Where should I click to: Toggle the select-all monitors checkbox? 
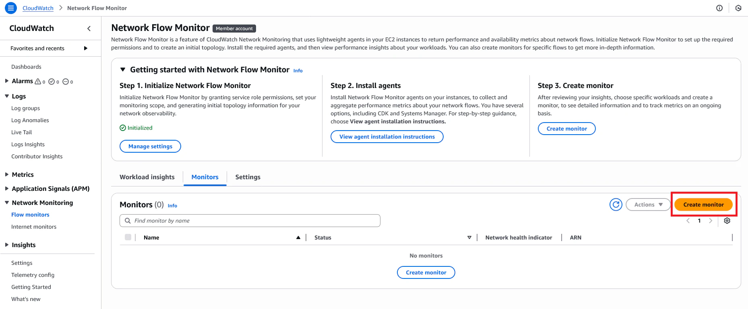[x=128, y=237]
